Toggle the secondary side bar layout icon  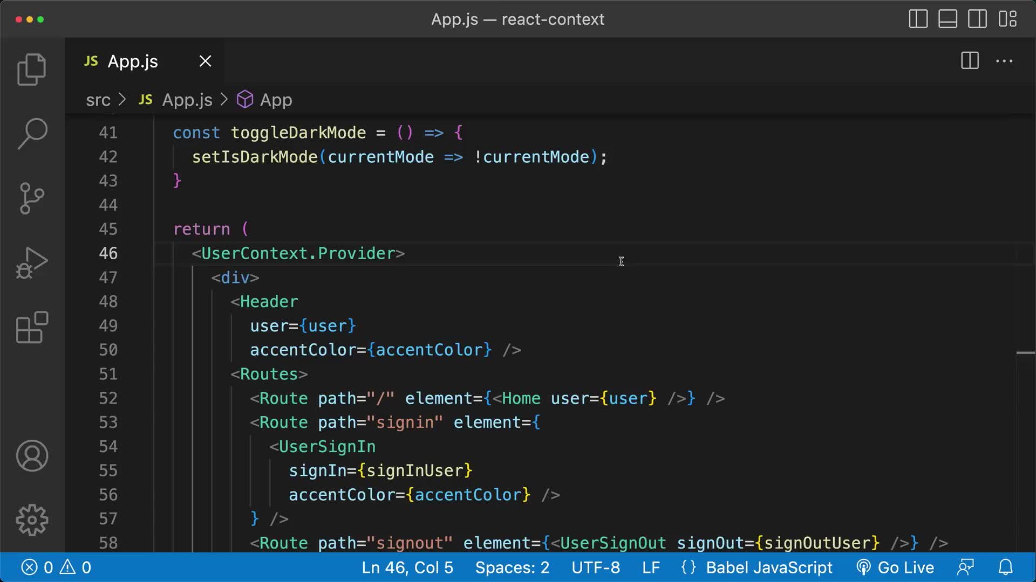click(978, 19)
